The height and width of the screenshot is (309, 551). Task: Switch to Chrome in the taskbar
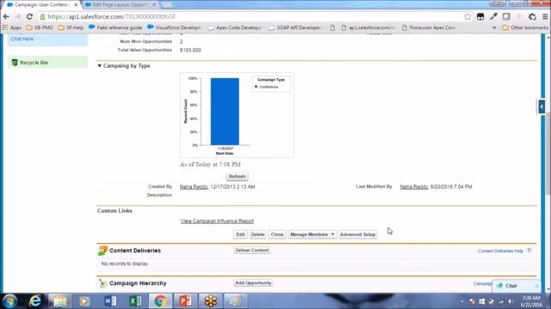160,301
